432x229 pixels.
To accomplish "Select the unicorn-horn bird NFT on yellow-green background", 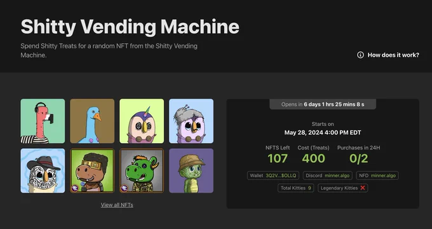I will pos(142,121).
